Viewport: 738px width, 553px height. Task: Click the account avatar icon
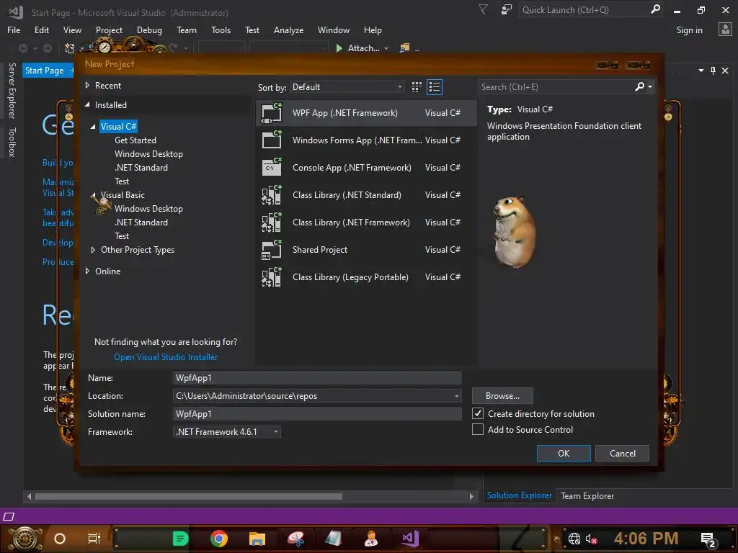[725, 30]
